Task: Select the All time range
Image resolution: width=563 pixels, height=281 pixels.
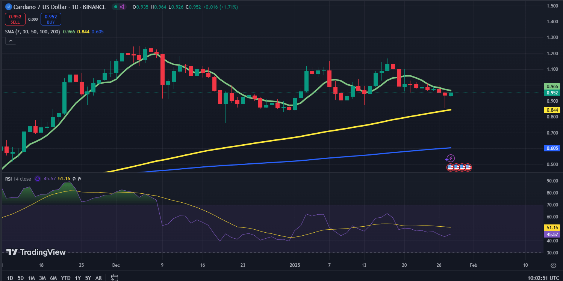Action: (98, 278)
